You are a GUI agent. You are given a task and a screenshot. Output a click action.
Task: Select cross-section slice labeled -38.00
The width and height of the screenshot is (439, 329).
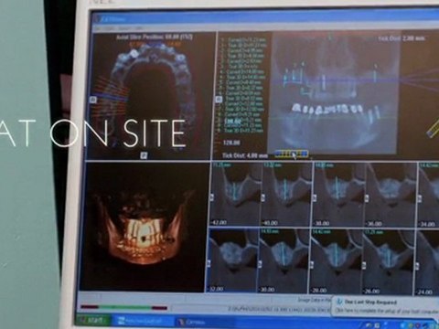(338, 195)
